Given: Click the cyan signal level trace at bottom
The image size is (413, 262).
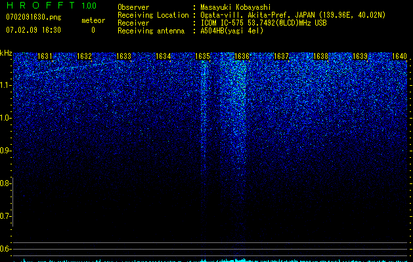Looking at the screenshot, I should click(x=210, y=261).
